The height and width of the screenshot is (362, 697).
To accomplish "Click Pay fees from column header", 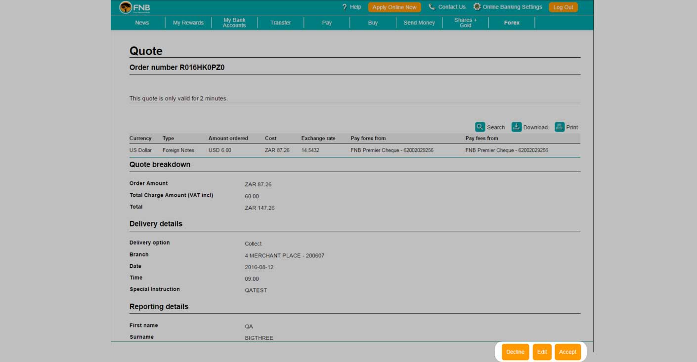I will (482, 139).
